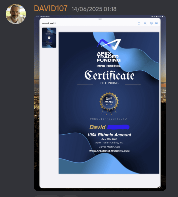Click the battery indicator in the iPad status bar
The image size is (178, 197).
(163, 16)
